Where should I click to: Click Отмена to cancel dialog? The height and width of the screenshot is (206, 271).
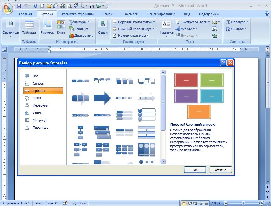[220, 170]
